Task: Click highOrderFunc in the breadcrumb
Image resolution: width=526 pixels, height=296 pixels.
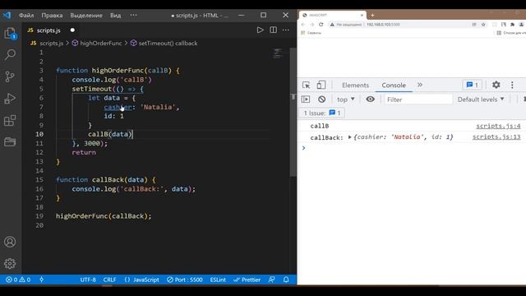Action: click(100, 44)
